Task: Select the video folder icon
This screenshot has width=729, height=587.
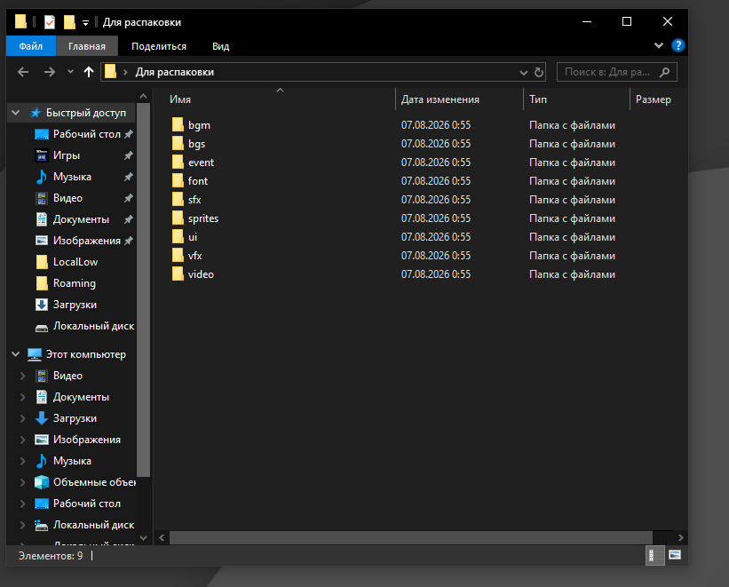Action: (x=178, y=274)
